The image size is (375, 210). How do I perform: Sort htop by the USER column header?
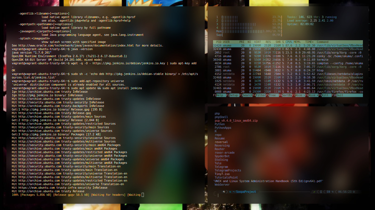(x=226, y=42)
